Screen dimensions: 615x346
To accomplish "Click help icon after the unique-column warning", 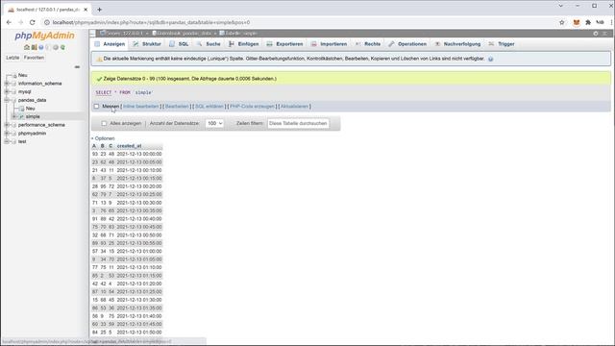I will [x=490, y=59].
